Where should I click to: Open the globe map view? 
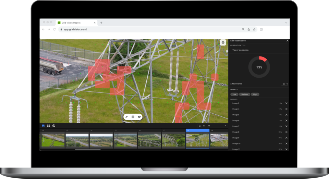point(54,126)
